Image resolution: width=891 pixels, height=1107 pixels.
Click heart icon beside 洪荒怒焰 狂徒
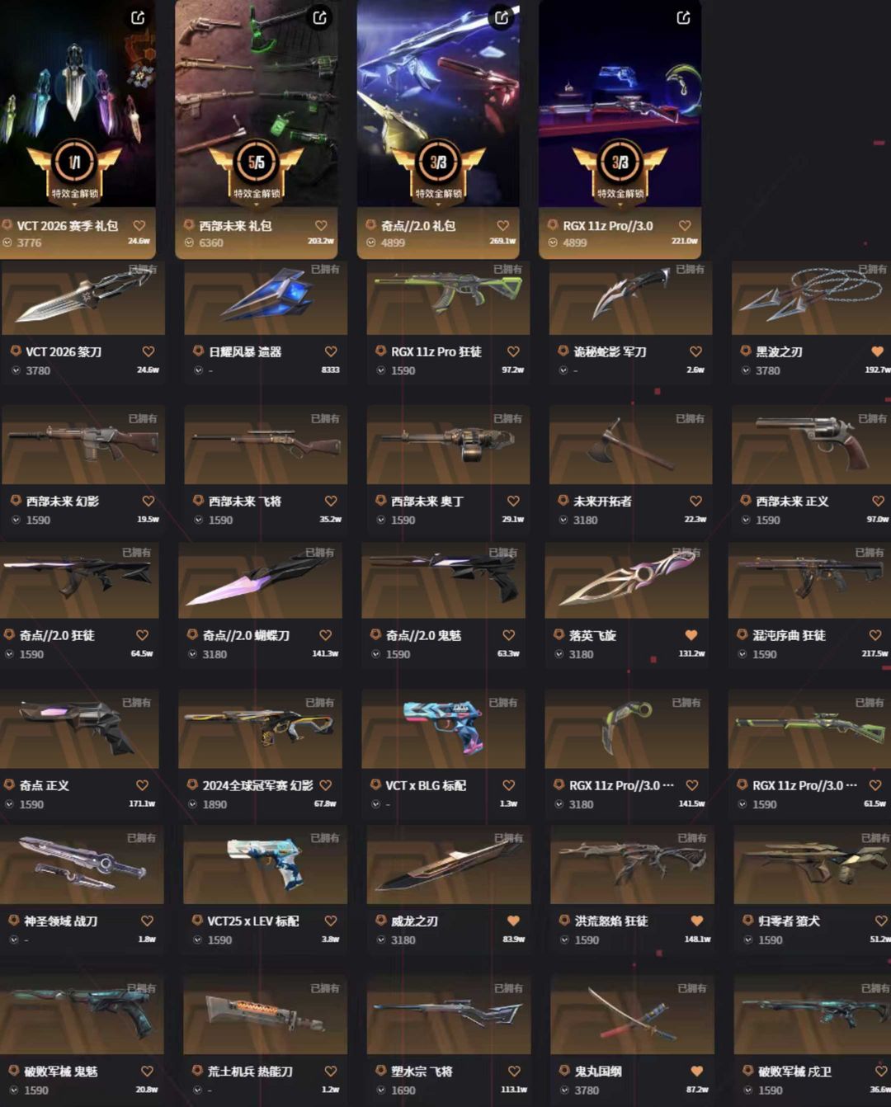(x=696, y=921)
